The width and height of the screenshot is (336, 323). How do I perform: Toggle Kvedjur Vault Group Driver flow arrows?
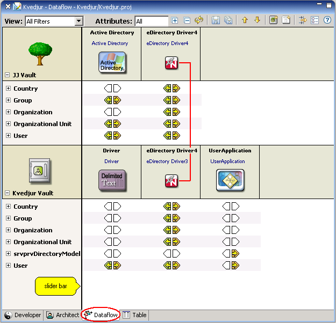pyautogui.click(x=112, y=218)
